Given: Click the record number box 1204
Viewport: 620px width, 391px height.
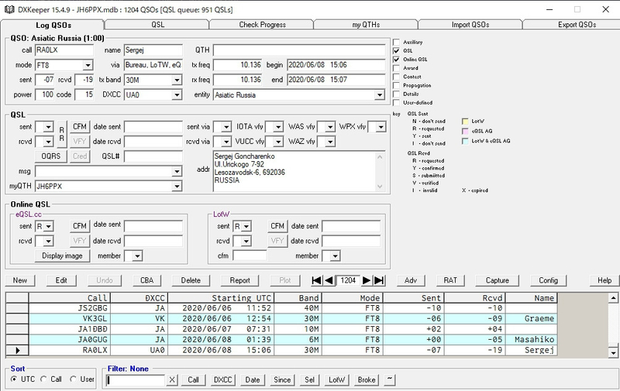Looking at the screenshot, I should click(x=347, y=280).
